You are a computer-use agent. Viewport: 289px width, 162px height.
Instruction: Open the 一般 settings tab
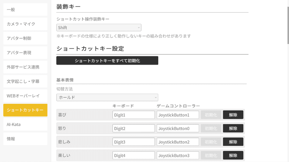(x=25, y=10)
